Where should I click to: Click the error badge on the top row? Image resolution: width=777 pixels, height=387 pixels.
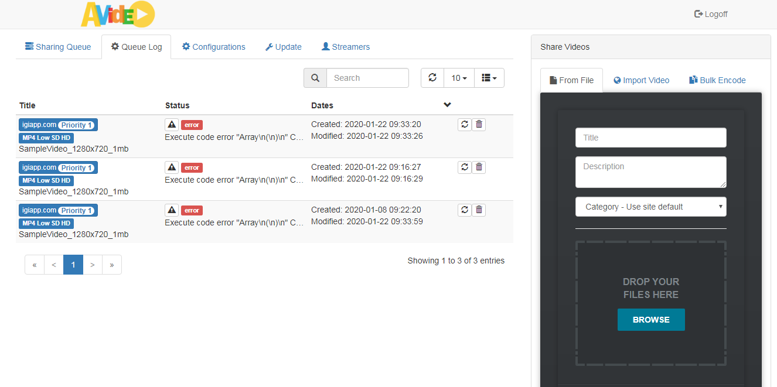point(192,124)
